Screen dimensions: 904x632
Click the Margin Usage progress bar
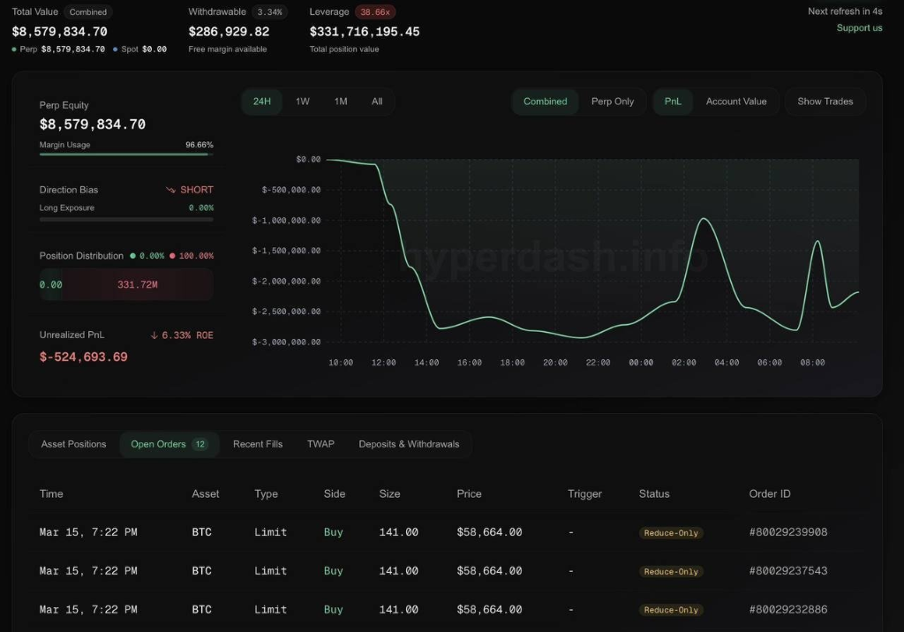point(126,154)
